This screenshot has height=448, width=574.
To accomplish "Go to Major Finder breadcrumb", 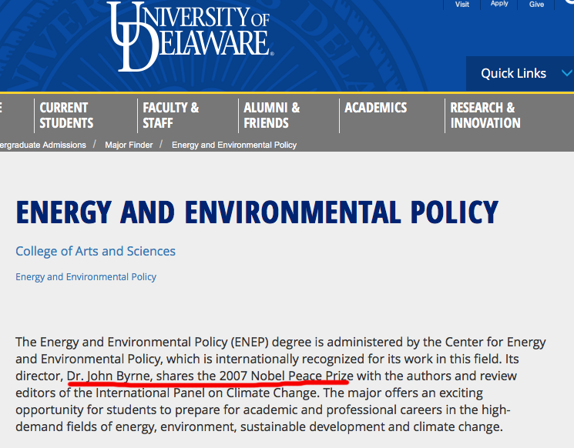I will pos(129,145).
